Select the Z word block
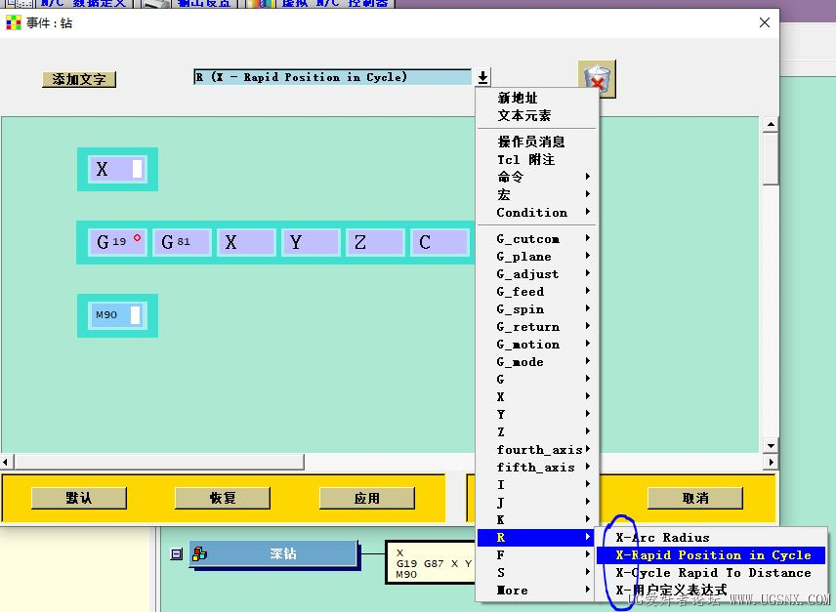Viewport: 836px width, 612px height. 375,242
